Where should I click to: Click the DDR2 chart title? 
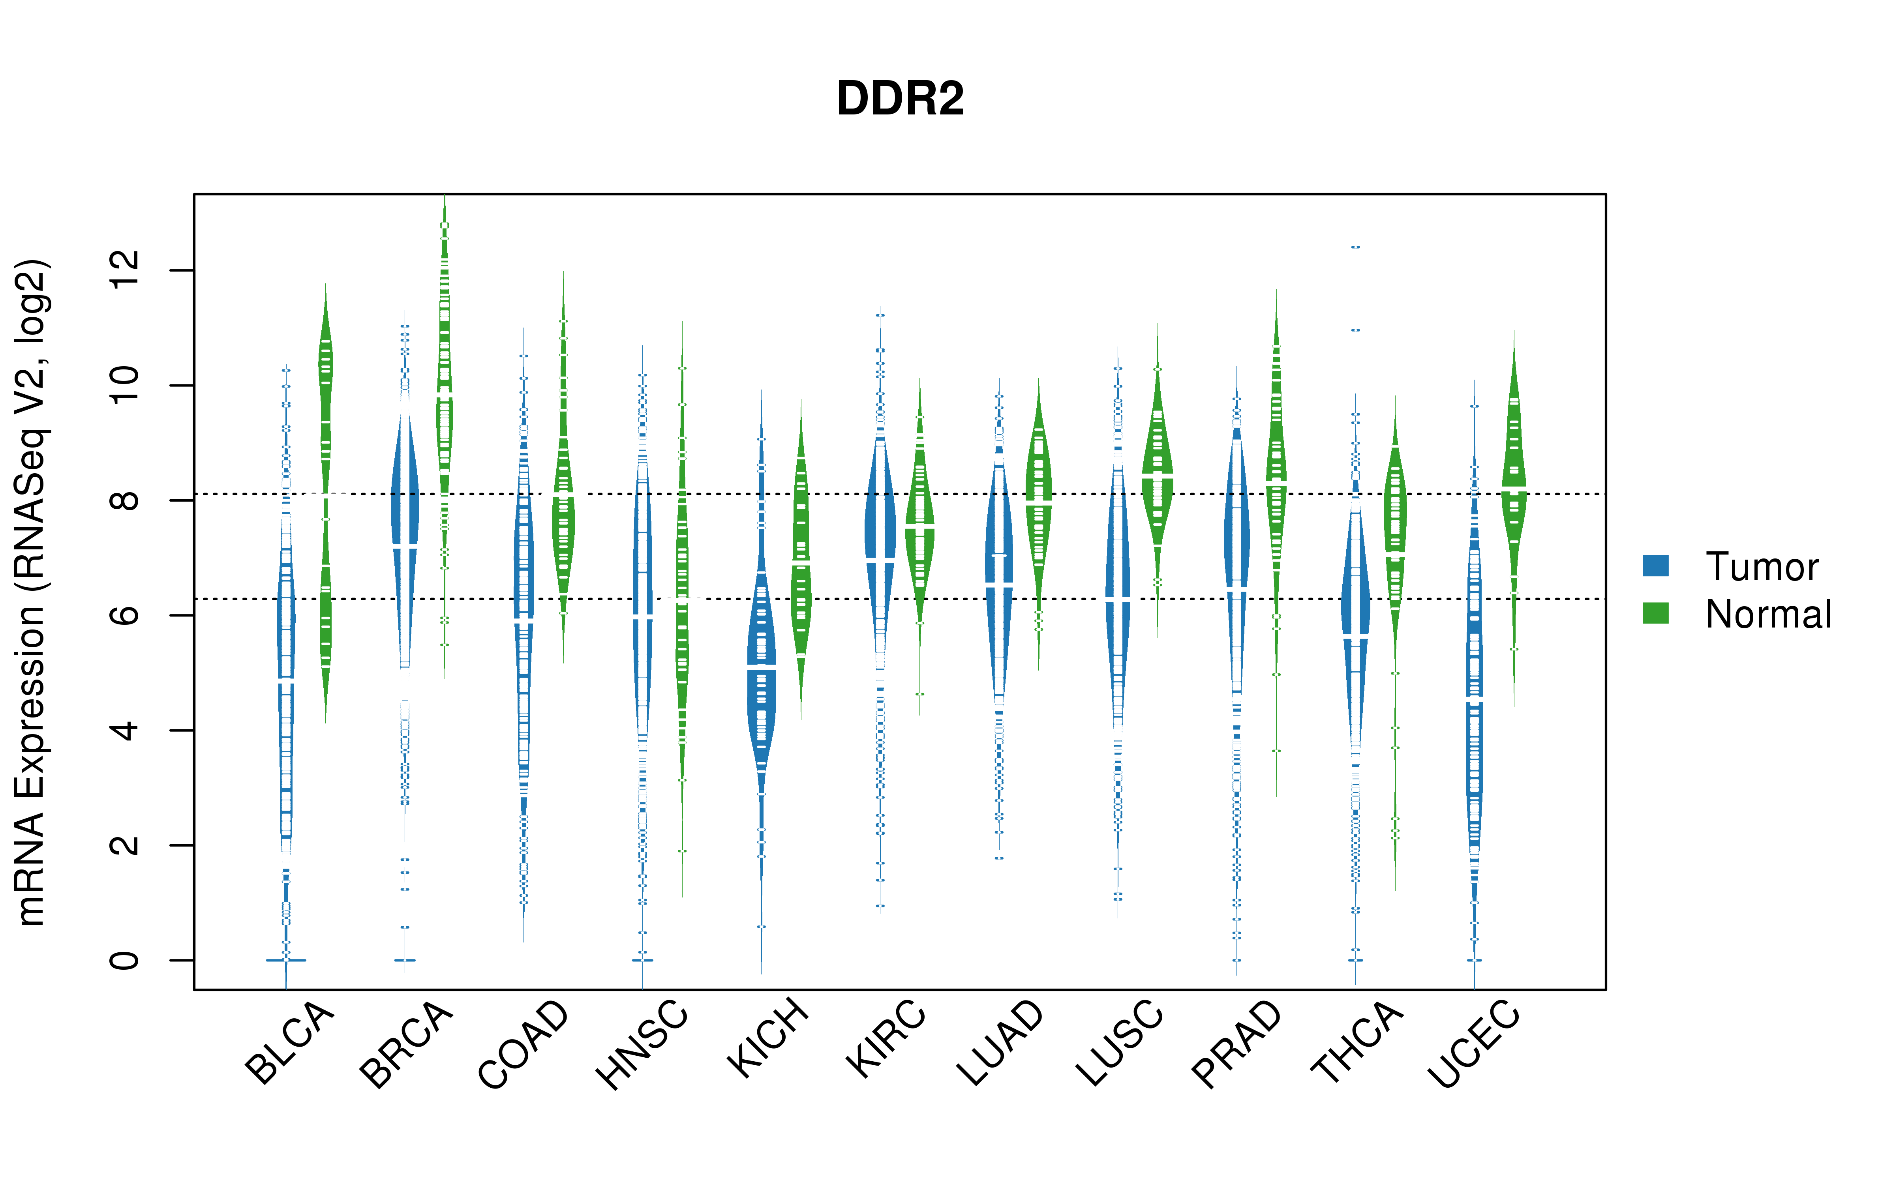[900, 99]
